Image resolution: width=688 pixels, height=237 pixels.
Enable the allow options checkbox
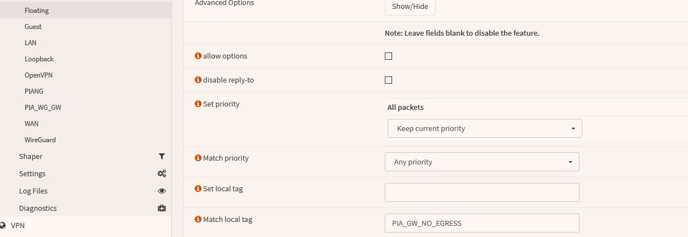389,56
